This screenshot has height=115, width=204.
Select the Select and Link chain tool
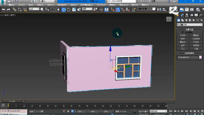15,10
